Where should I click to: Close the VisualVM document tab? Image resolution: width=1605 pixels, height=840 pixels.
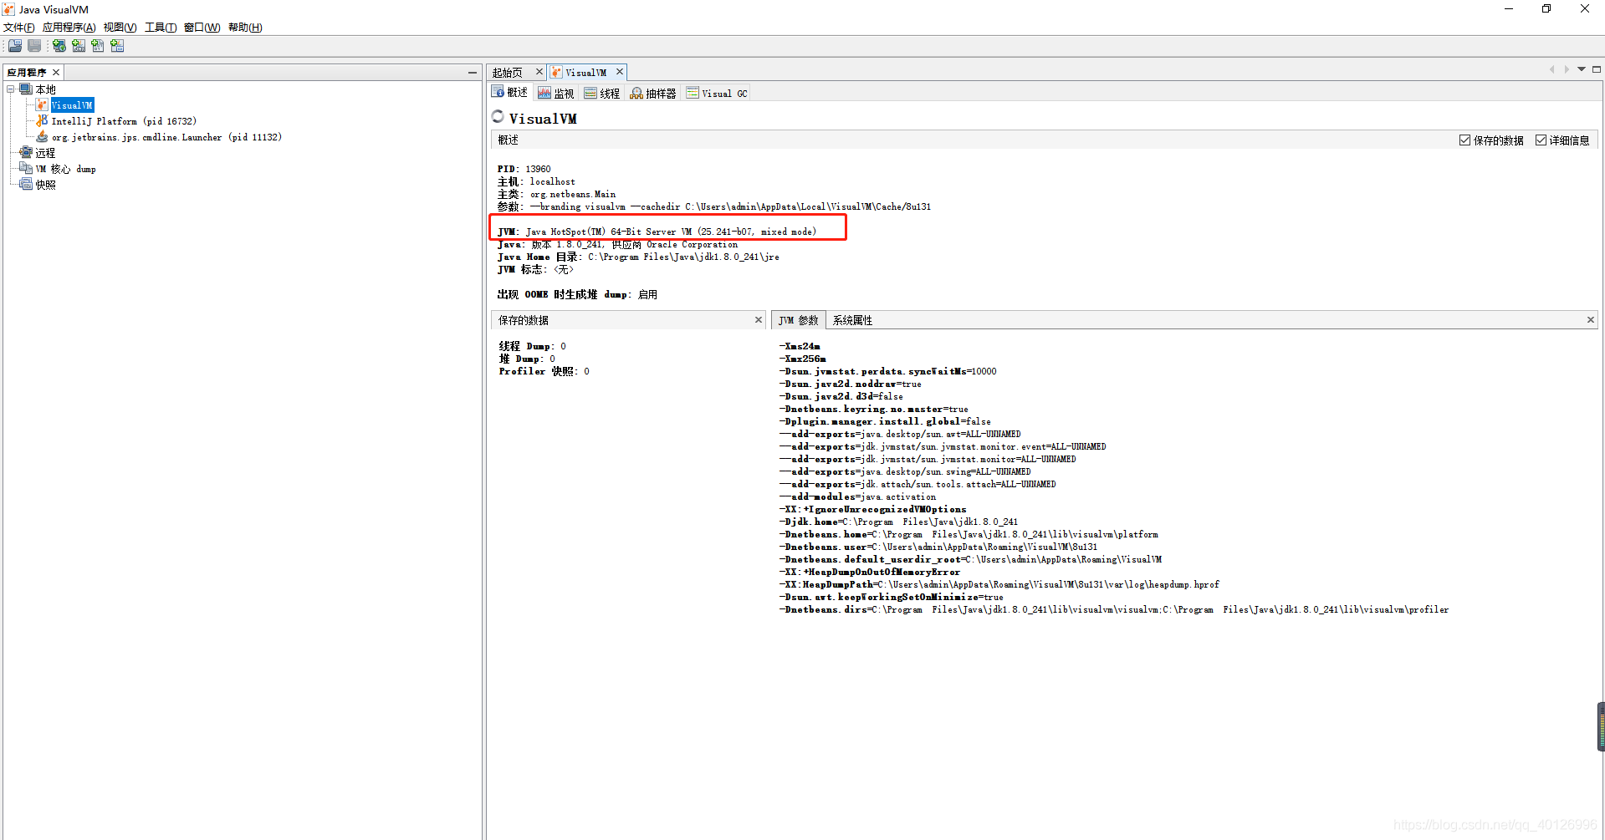tap(620, 72)
